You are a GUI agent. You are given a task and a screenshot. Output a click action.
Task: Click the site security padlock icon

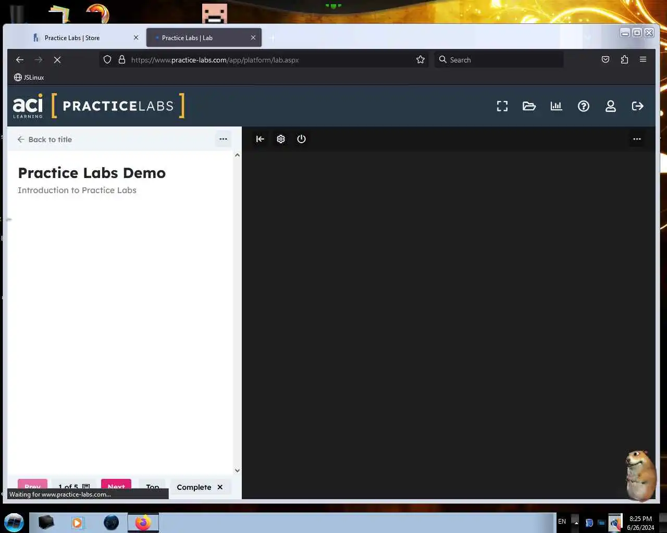(x=122, y=60)
